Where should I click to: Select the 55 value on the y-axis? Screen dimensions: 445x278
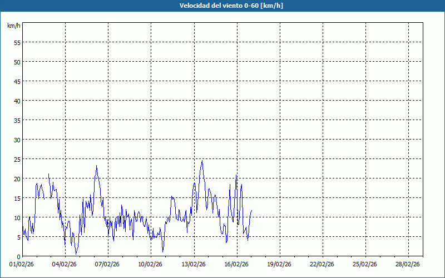17,42
